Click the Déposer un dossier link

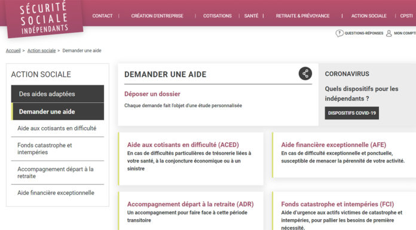click(152, 94)
